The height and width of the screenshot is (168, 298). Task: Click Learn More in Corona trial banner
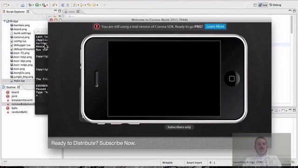click(x=215, y=27)
